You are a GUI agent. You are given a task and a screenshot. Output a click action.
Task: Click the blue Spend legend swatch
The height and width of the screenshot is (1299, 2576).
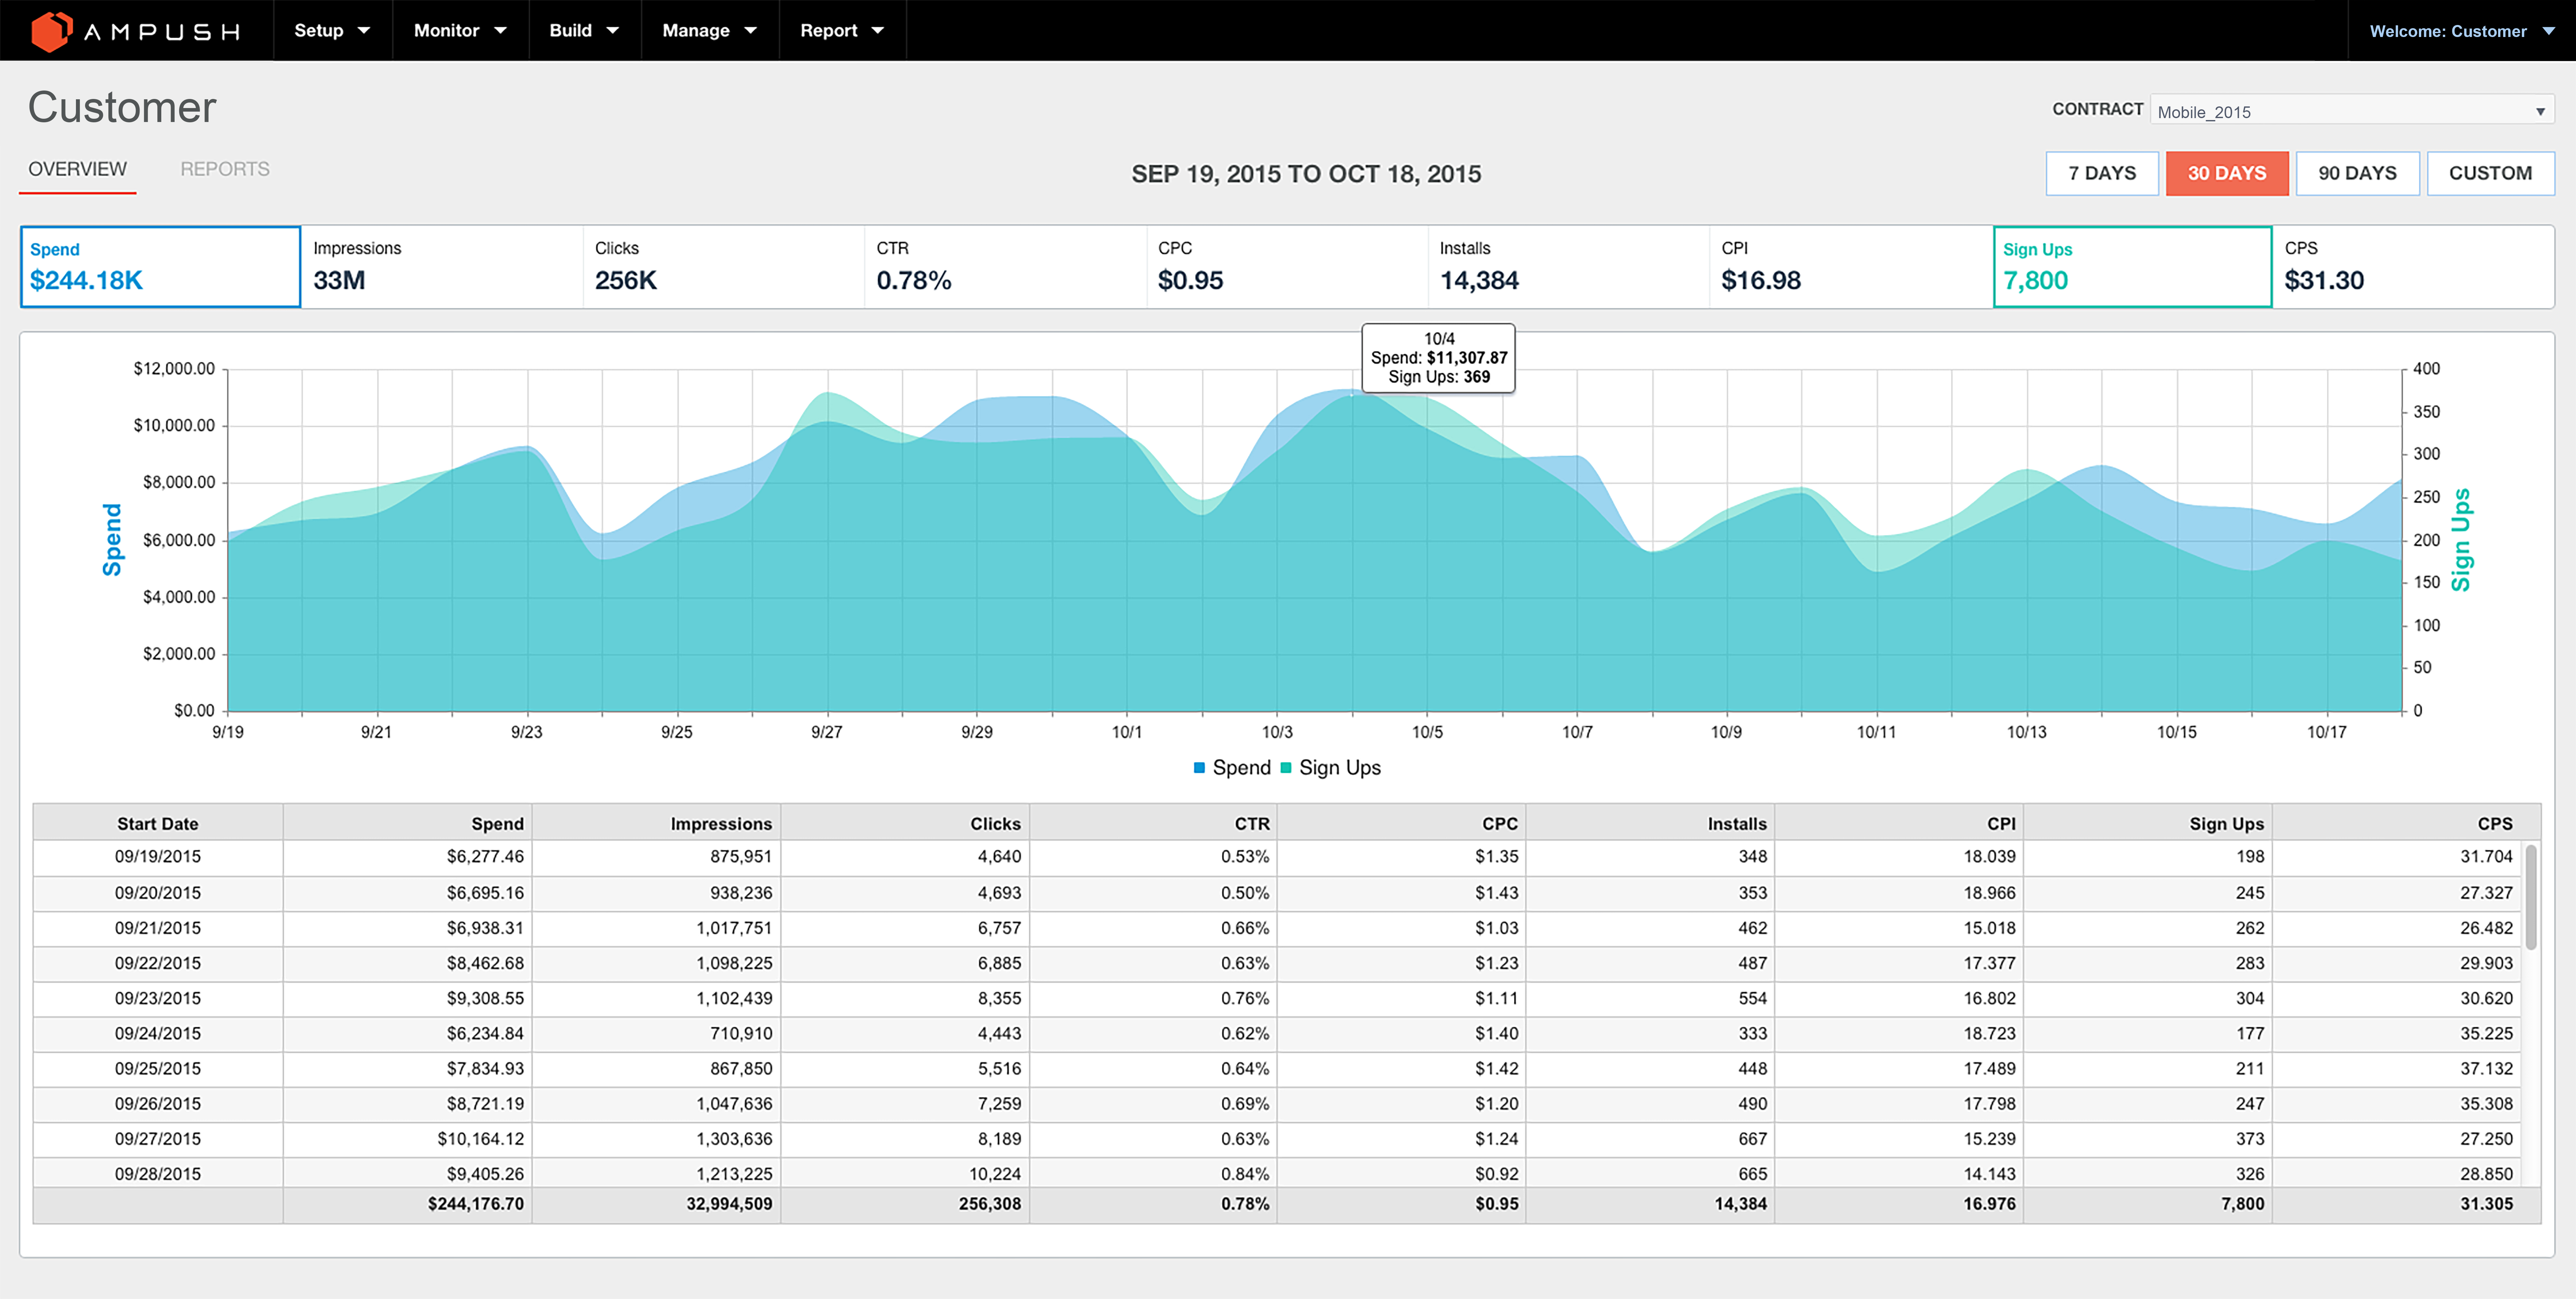1199,768
